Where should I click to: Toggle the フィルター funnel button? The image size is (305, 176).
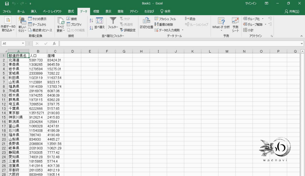pos(113,23)
